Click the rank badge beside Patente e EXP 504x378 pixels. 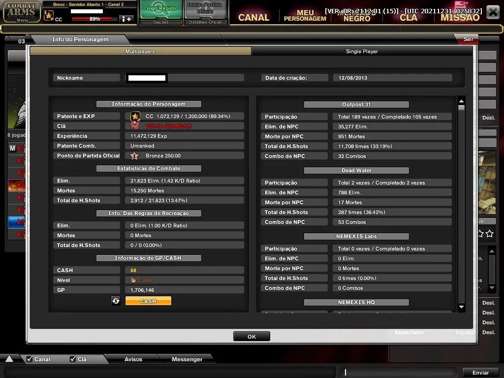coord(135,116)
